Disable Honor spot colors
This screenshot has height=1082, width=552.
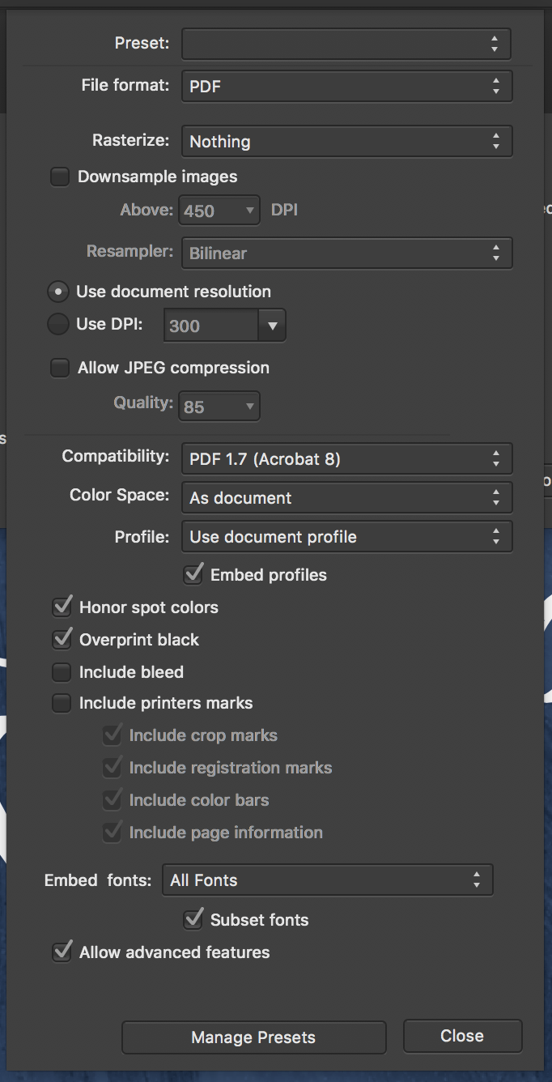coord(62,606)
